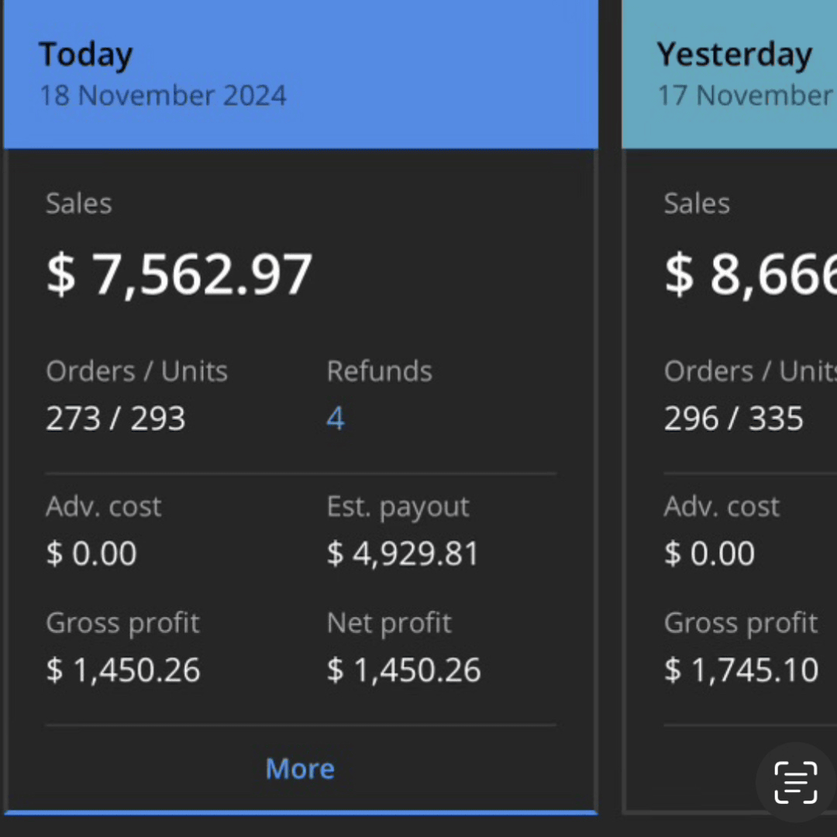This screenshot has width=837, height=837.
Task: Click Today's Adv. cost $ 0.00
Action: (91, 553)
